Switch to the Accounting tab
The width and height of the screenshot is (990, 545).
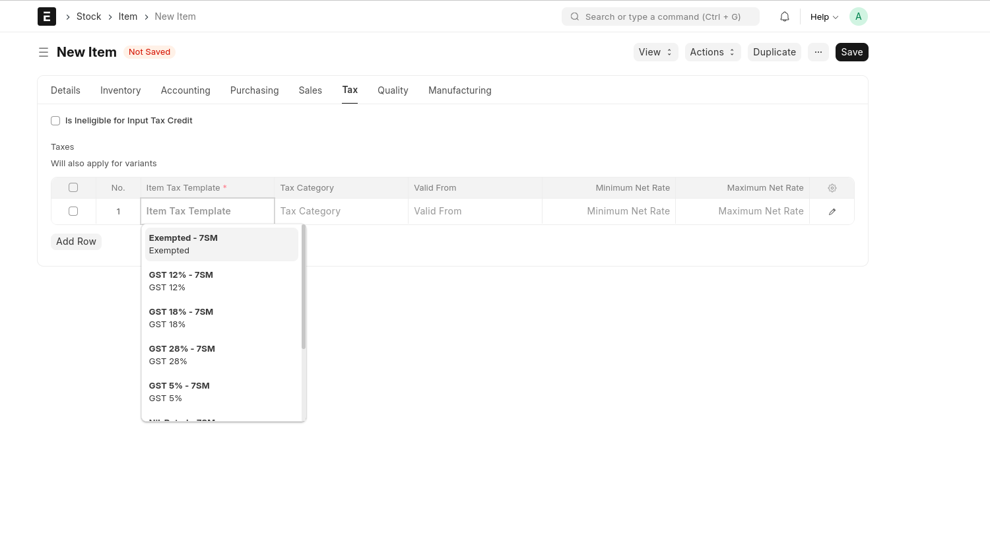(185, 90)
